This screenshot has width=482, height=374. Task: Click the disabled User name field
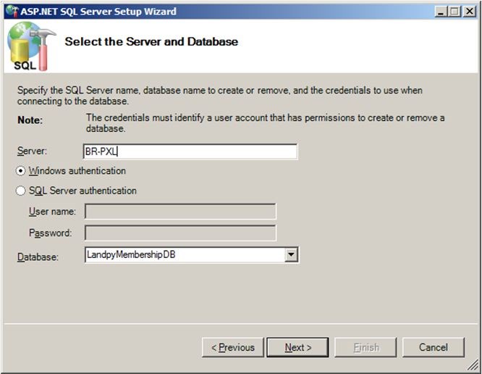(180, 212)
